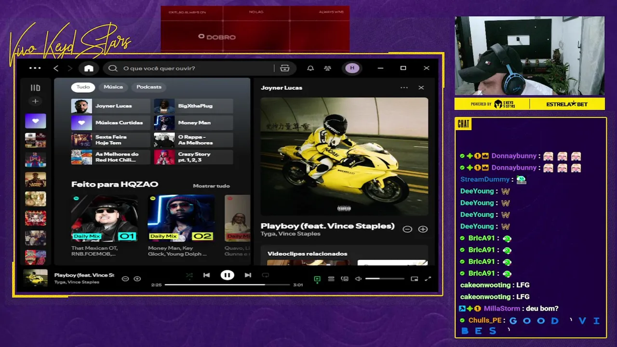Open Playboy (feat. Vince Staples) title in panel

click(327, 226)
